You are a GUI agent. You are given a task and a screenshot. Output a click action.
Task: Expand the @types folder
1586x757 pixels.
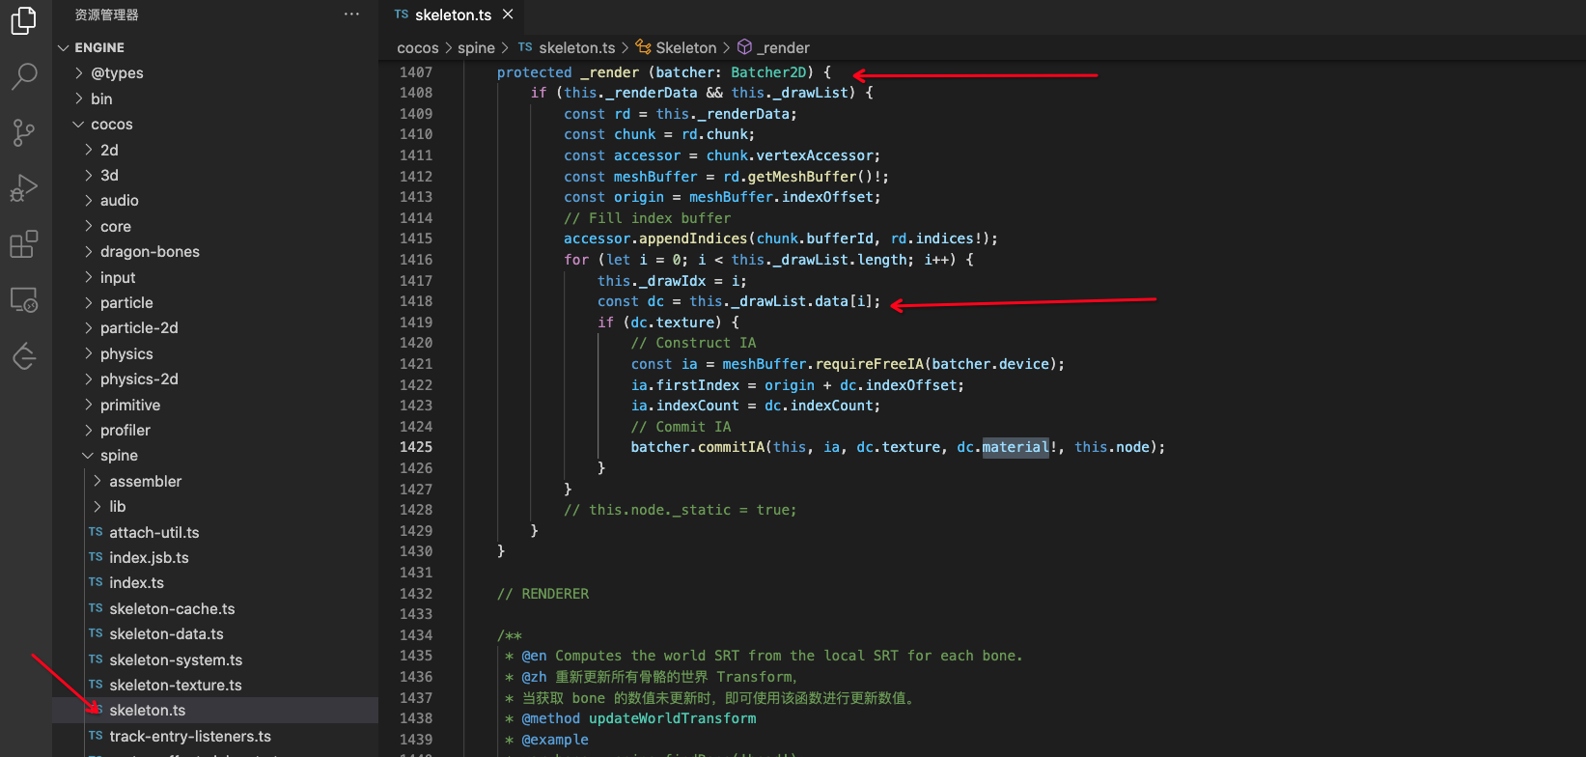[79, 73]
